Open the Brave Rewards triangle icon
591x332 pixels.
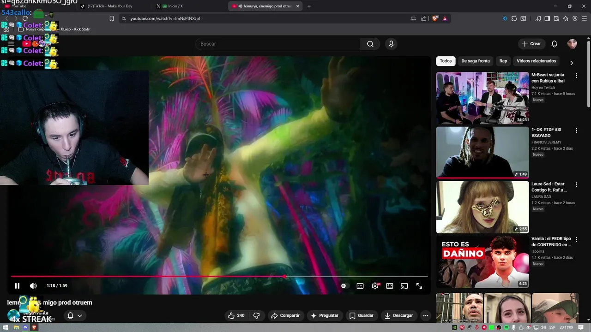[x=445, y=18]
